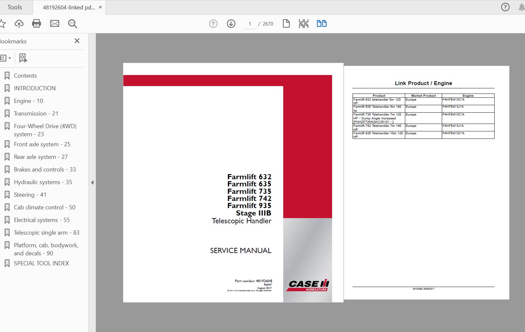Screen dimensions: 525x332
Task: Click the bookmark icon beside Hydraulic systems - 35
Action: [x=7, y=182]
